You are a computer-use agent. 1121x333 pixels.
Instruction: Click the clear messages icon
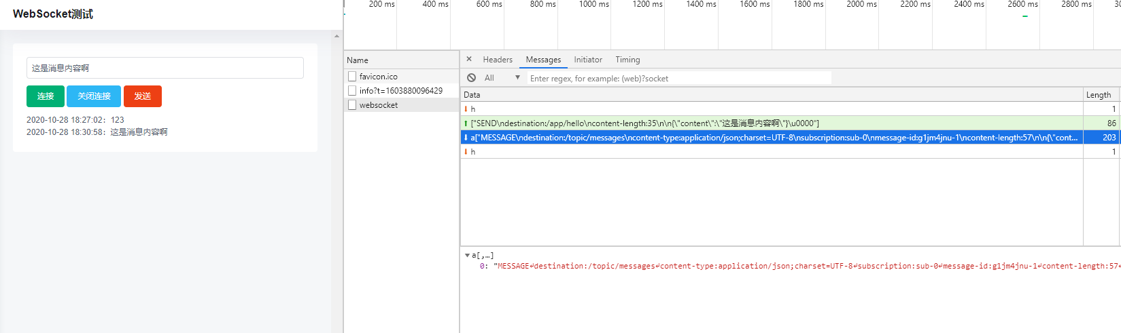pyautogui.click(x=471, y=78)
